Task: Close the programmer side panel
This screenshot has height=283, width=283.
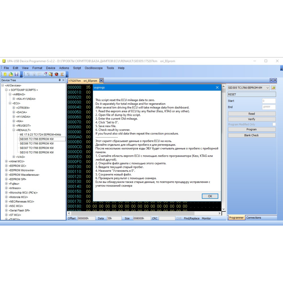Action: (275, 80)
